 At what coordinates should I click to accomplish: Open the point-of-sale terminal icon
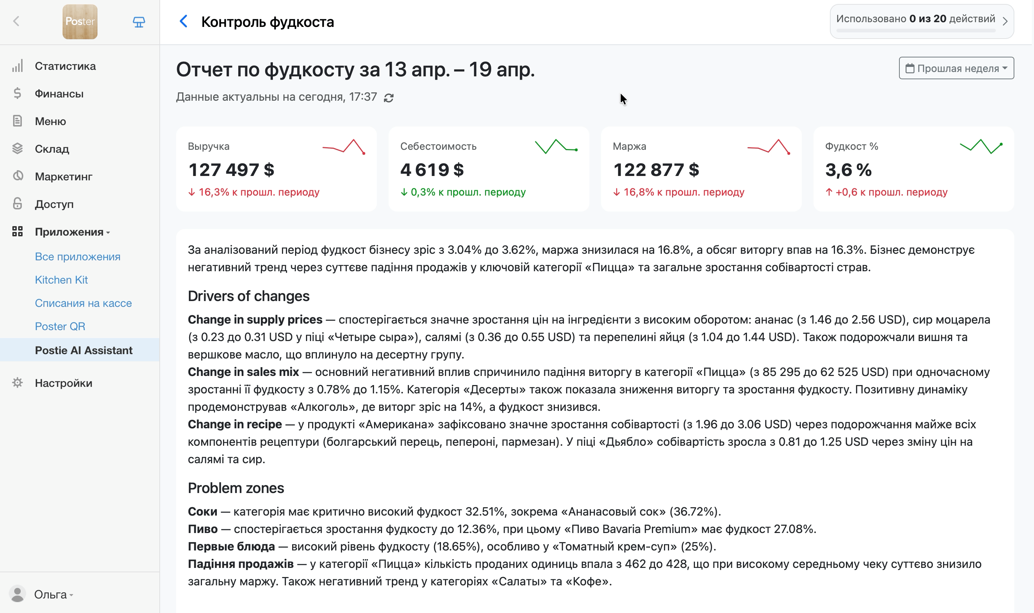(x=139, y=22)
